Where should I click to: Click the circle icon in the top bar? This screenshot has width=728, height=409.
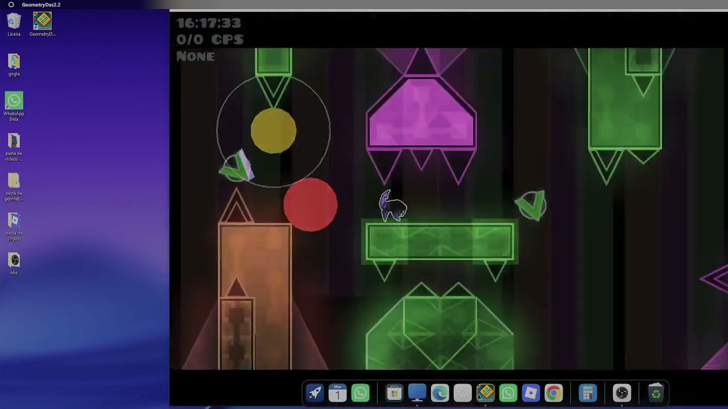click(11, 5)
